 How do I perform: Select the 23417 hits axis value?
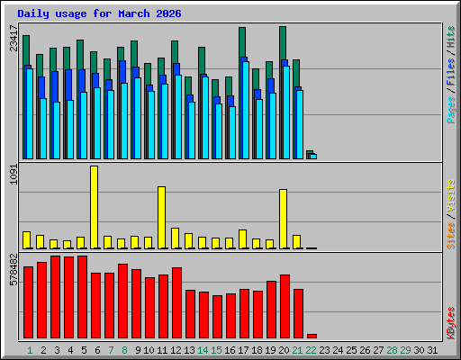click(x=14, y=39)
